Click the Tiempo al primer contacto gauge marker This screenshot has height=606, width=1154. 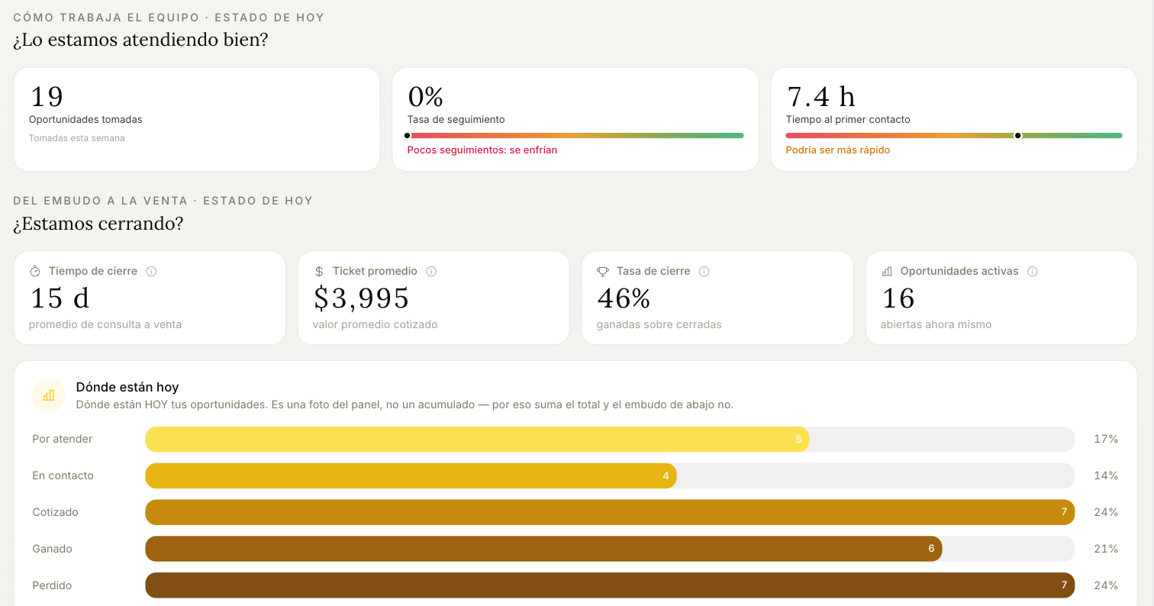tap(1017, 136)
